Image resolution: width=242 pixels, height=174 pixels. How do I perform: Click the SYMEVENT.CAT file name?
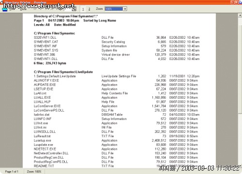pyautogui.click(x=46, y=42)
